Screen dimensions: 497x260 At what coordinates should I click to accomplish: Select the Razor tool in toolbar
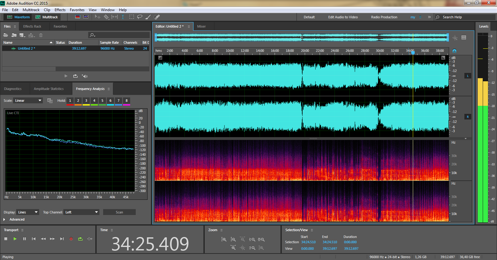pyautogui.click(x=107, y=17)
